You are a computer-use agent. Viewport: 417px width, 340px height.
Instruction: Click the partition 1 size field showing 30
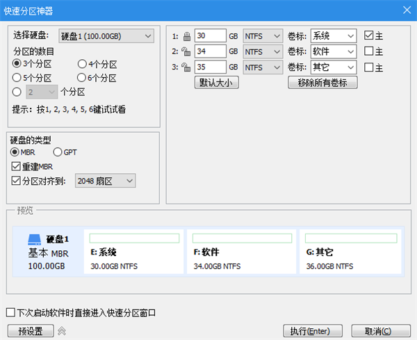point(211,36)
